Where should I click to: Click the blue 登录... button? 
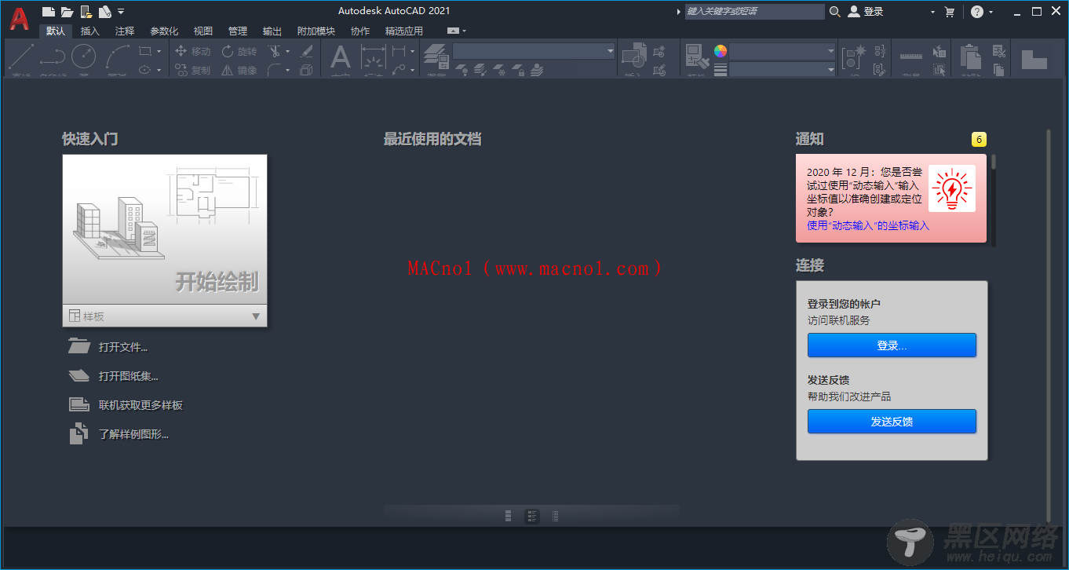point(892,345)
